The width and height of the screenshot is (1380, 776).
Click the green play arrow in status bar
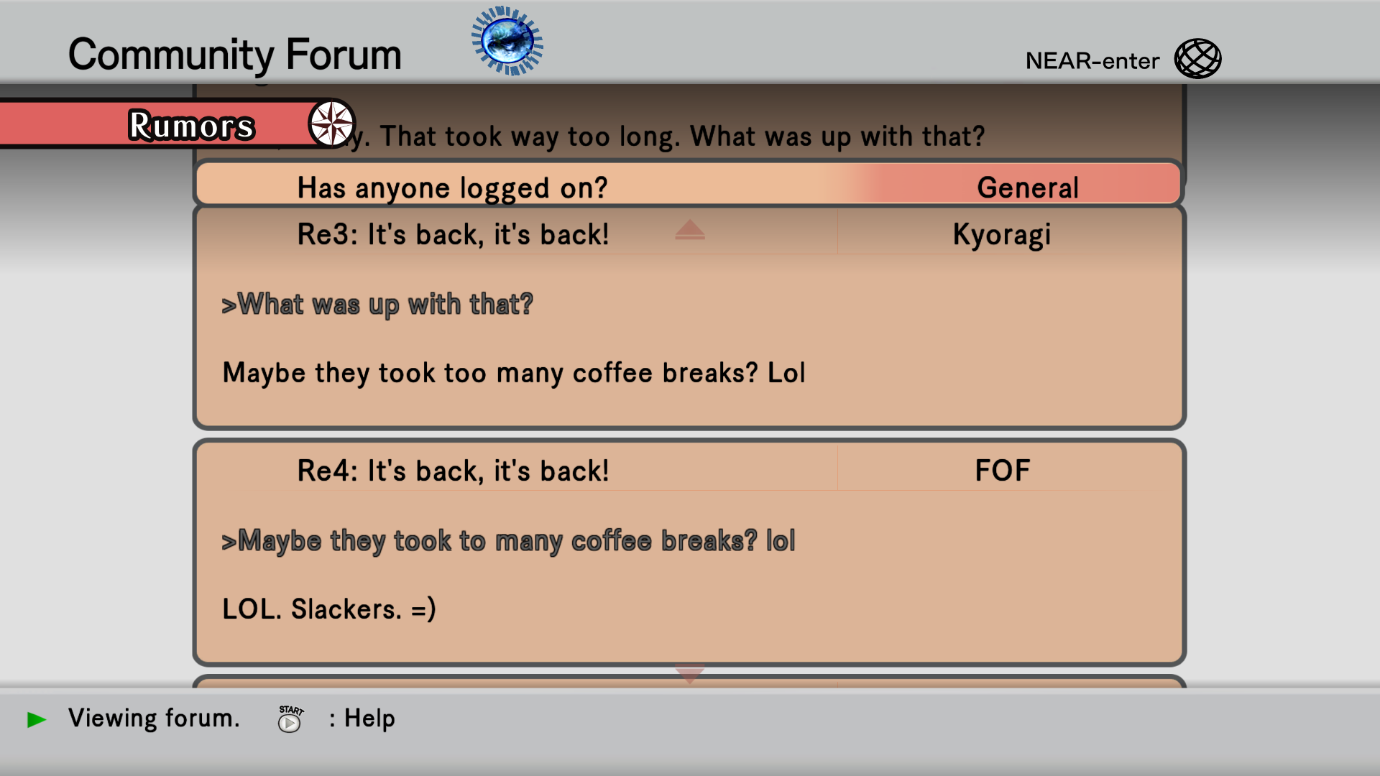click(x=37, y=719)
